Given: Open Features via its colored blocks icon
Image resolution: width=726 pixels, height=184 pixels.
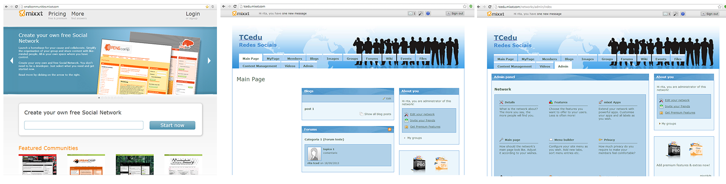Looking at the screenshot, I should [x=551, y=102].
